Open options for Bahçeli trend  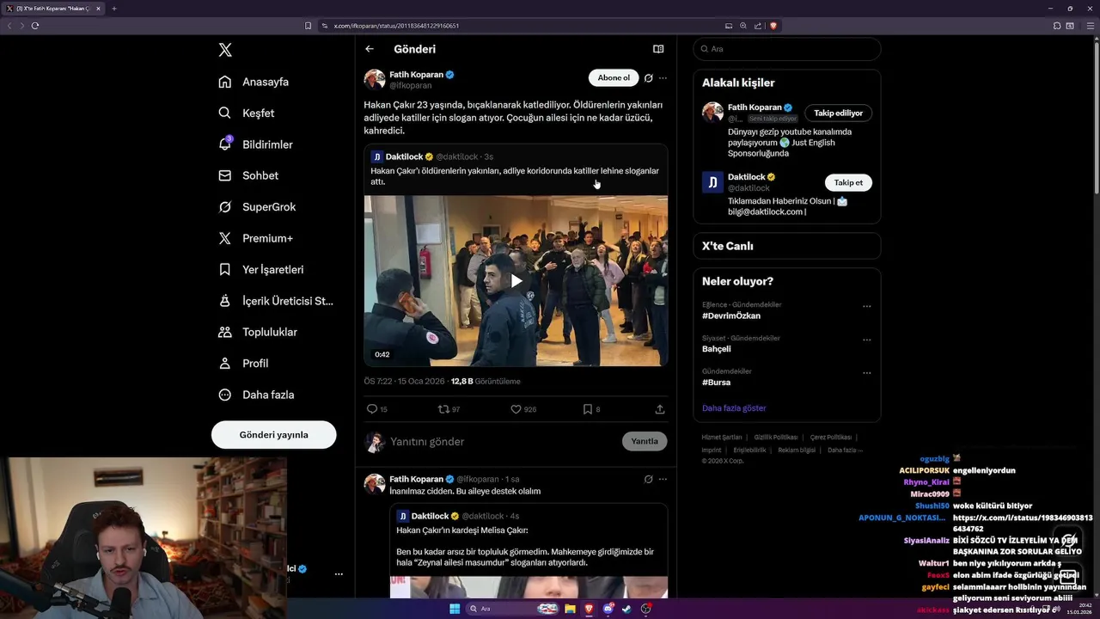coord(866,340)
